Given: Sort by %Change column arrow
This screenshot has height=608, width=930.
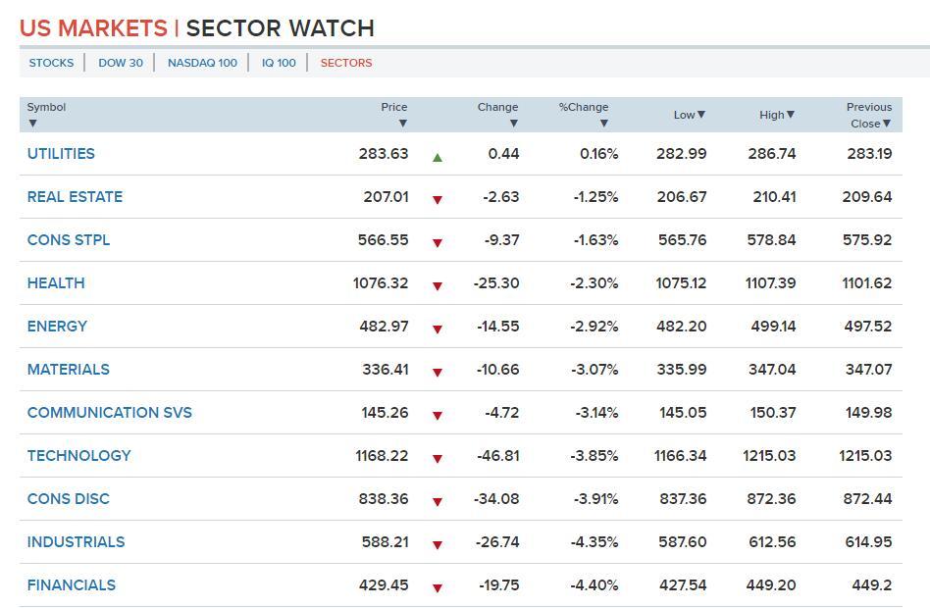Looking at the screenshot, I should pyautogui.click(x=603, y=124).
